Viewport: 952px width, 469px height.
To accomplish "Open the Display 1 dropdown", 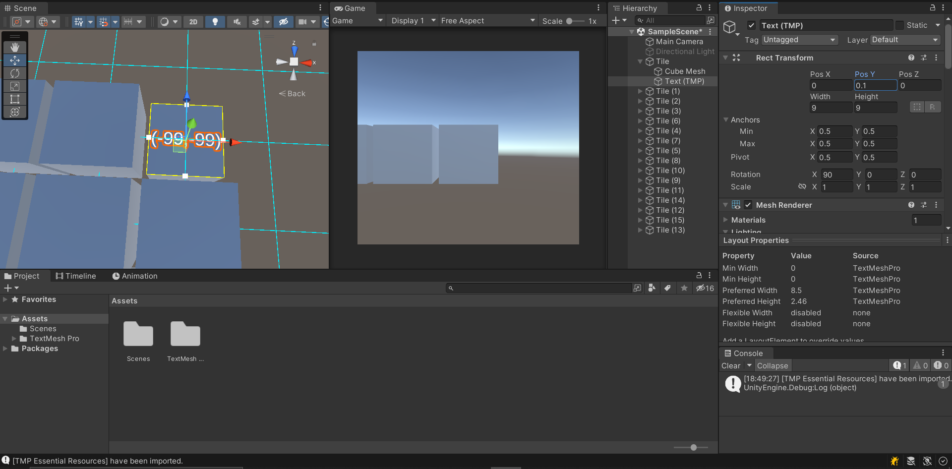I will (414, 21).
